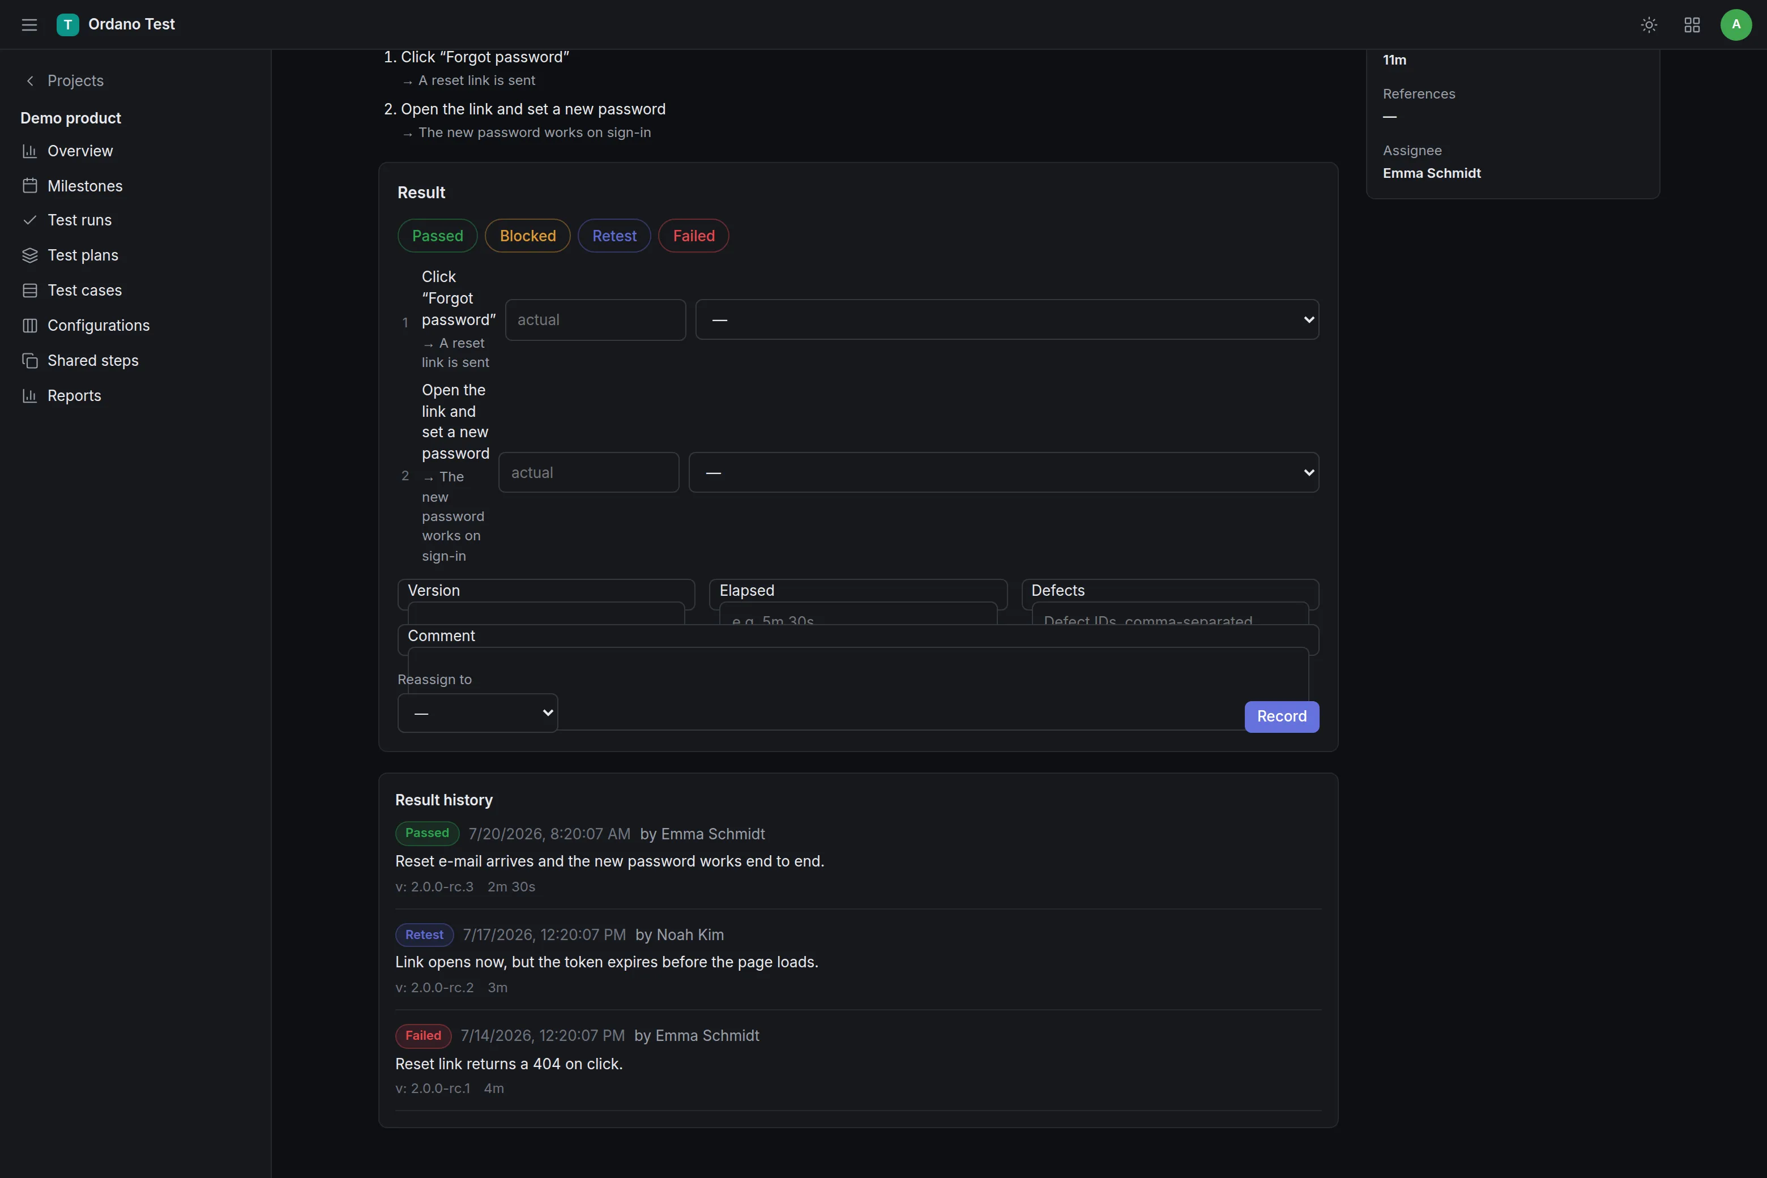
Task: Click the Shared steps copy icon
Action: coord(30,361)
